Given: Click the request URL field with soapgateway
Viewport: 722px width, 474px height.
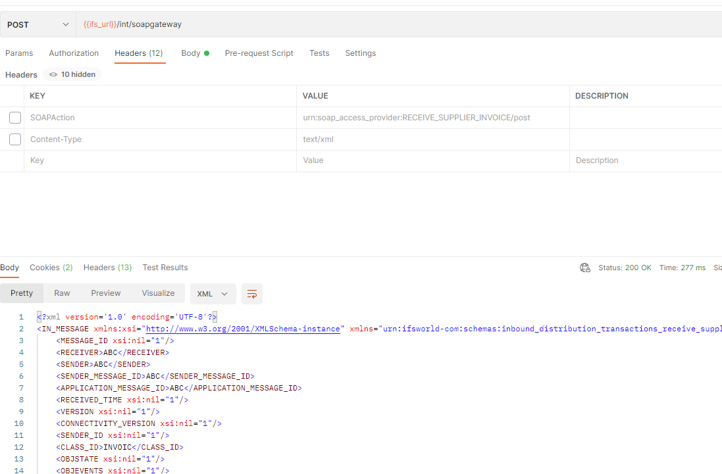Looking at the screenshot, I should coord(399,24).
